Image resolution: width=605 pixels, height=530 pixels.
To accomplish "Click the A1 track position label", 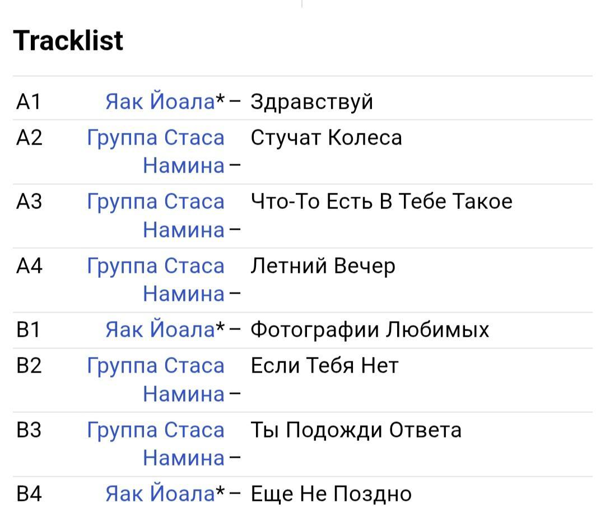I will point(29,102).
